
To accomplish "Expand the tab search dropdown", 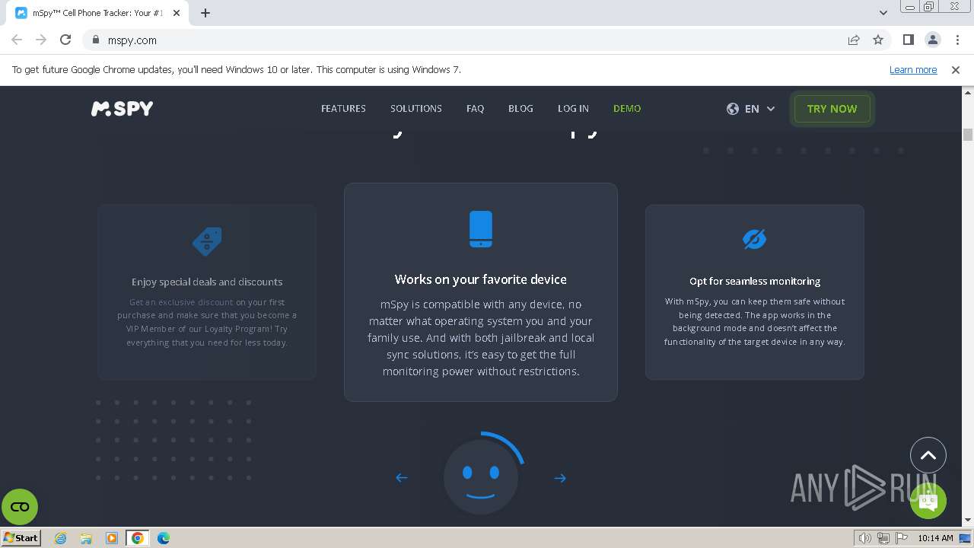I will coord(883,13).
